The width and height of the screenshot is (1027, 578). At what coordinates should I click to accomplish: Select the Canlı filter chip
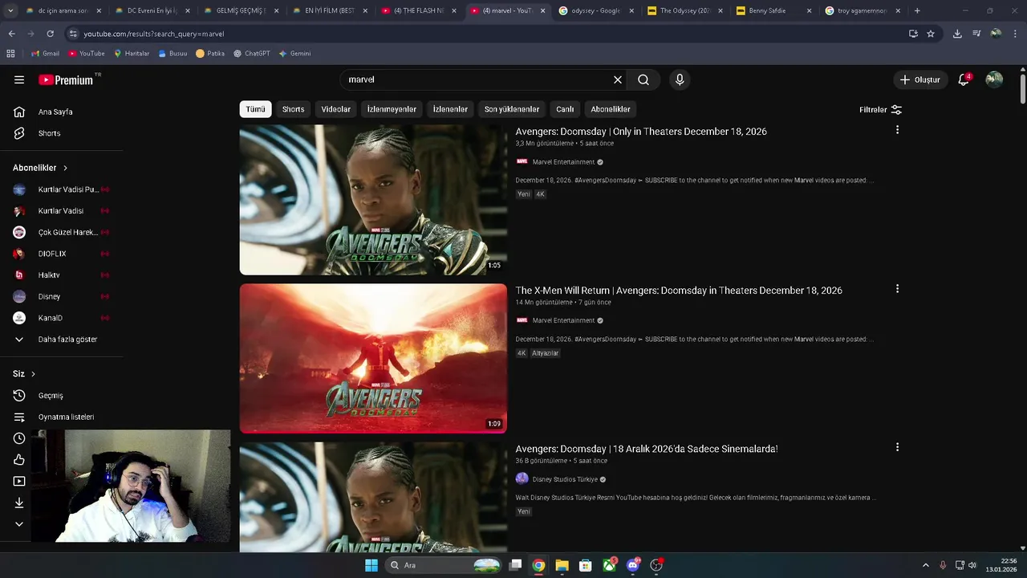click(x=565, y=109)
